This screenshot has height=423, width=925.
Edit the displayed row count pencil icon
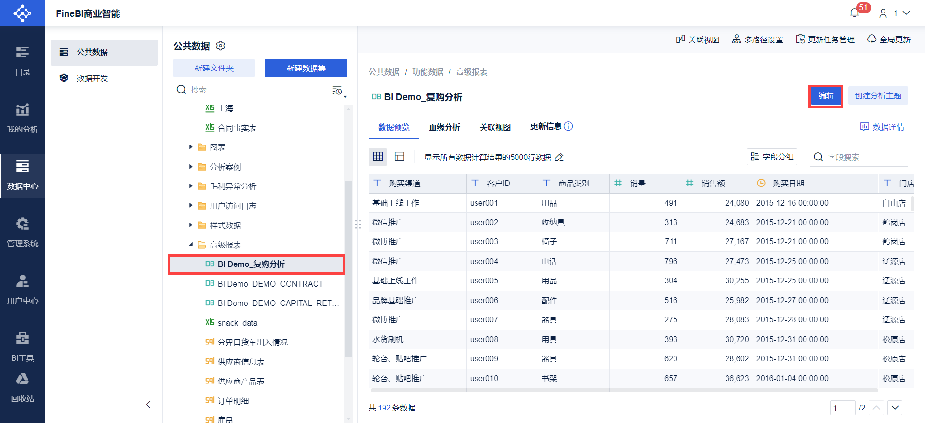tap(559, 158)
